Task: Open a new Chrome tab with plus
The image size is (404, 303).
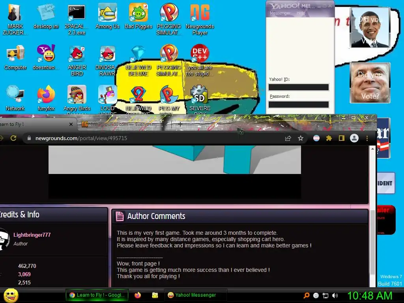Action: (180, 124)
